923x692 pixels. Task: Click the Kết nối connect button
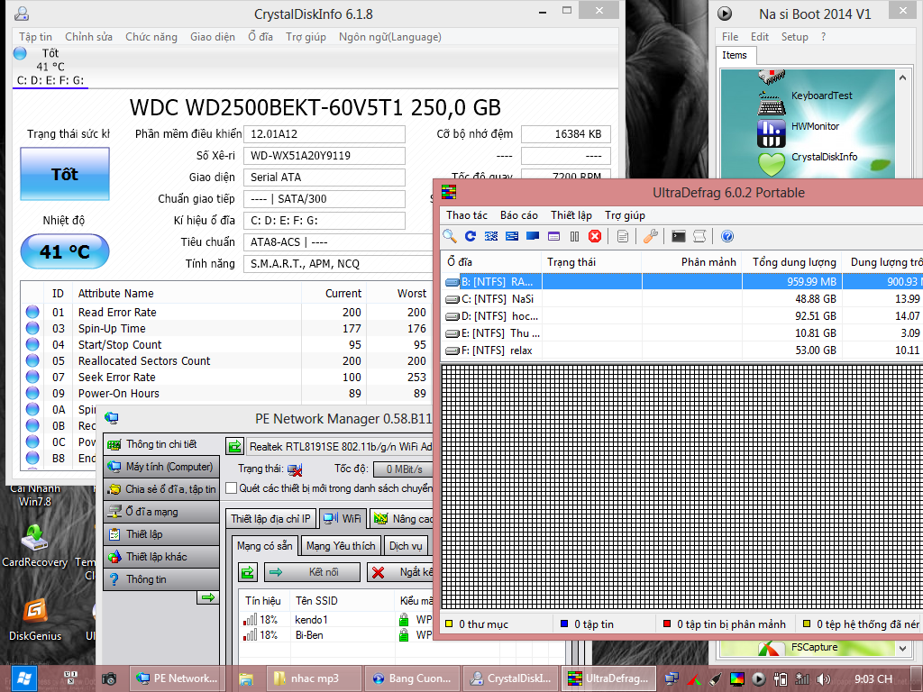pos(313,572)
